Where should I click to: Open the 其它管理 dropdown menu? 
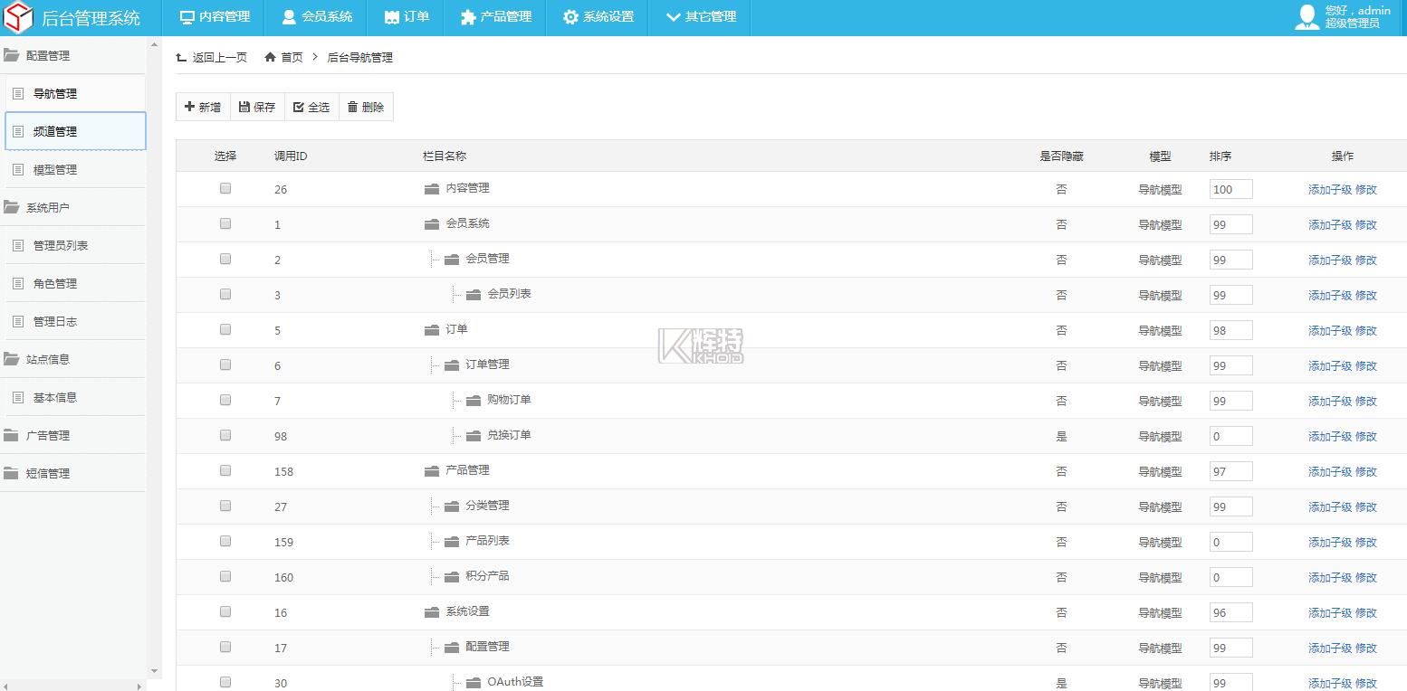pos(701,17)
